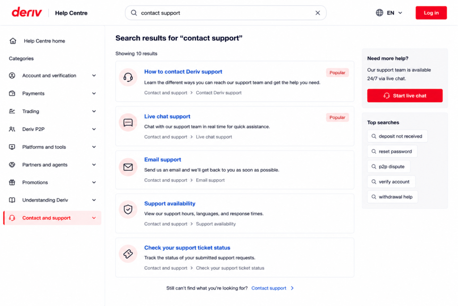Collapse the Contact and support category chevron
The image size is (458, 306).
coord(94,218)
